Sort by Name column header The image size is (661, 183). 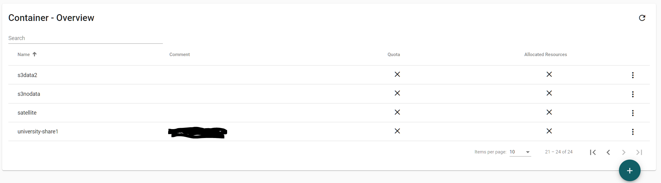coord(24,55)
